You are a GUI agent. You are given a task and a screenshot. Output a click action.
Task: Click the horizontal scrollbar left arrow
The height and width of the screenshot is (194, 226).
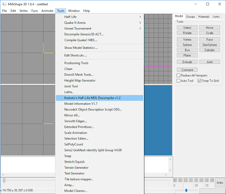click(x=3, y=175)
